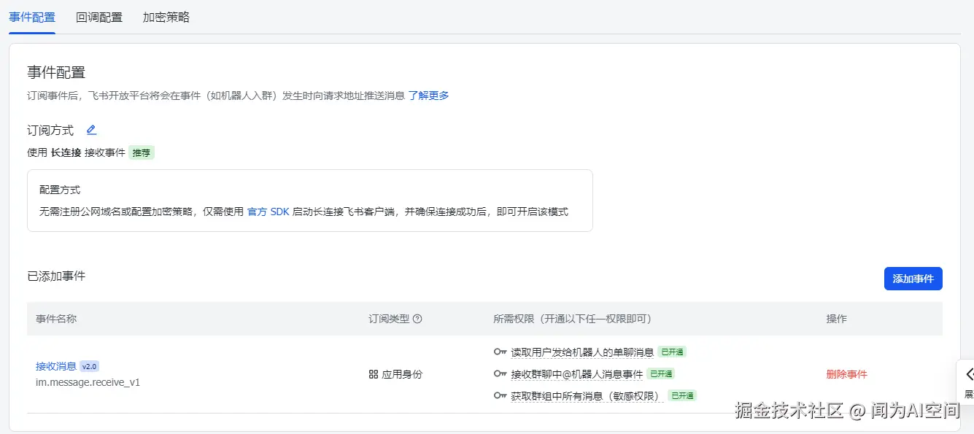Click the im.message.receive_v1 event identifier
This screenshot has height=434, width=974.
pos(88,381)
